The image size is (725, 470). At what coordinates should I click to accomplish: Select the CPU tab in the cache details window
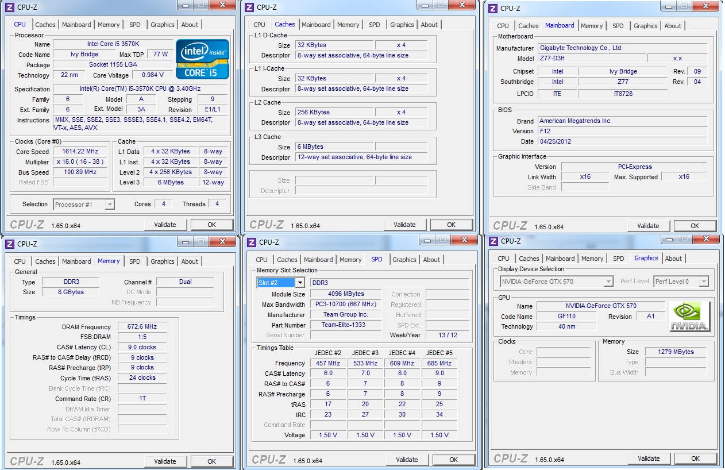pyautogui.click(x=260, y=25)
